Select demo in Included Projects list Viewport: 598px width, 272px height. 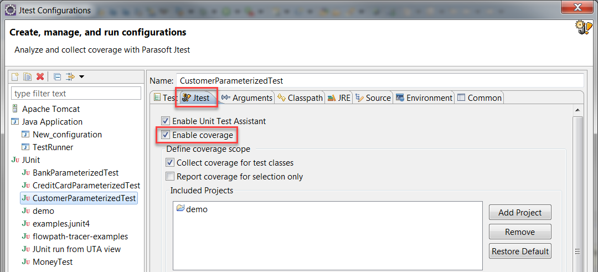point(192,209)
